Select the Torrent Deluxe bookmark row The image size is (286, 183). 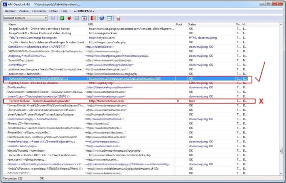coord(37,101)
